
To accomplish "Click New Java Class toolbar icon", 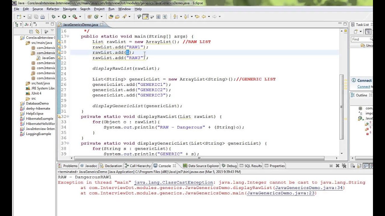I will point(96,17).
